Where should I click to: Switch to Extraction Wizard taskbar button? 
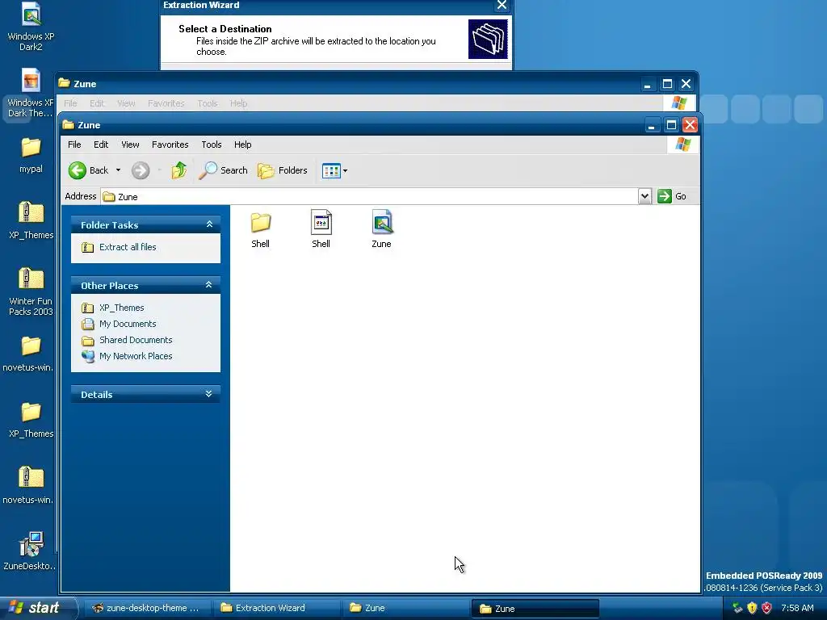click(x=276, y=608)
